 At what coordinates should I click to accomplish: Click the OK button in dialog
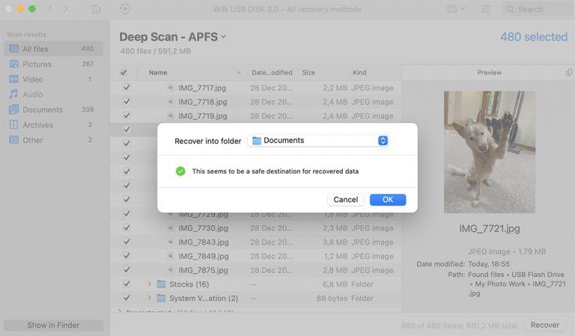point(387,200)
